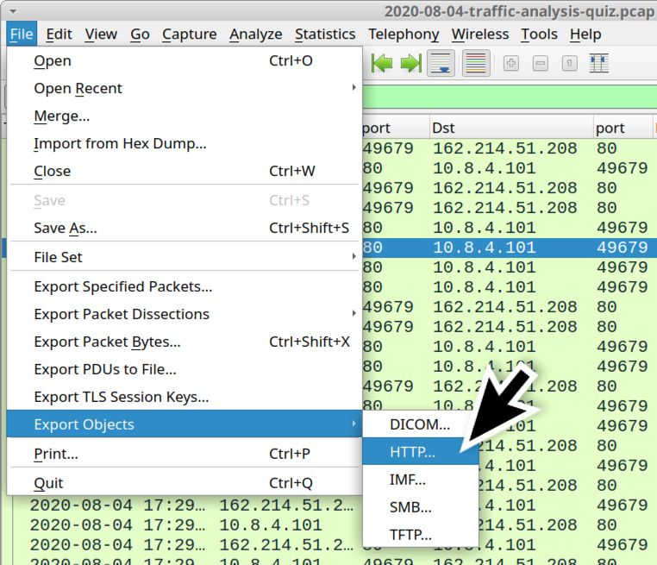
Task: Click the Go to first packet icon
Action: [x=382, y=63]
